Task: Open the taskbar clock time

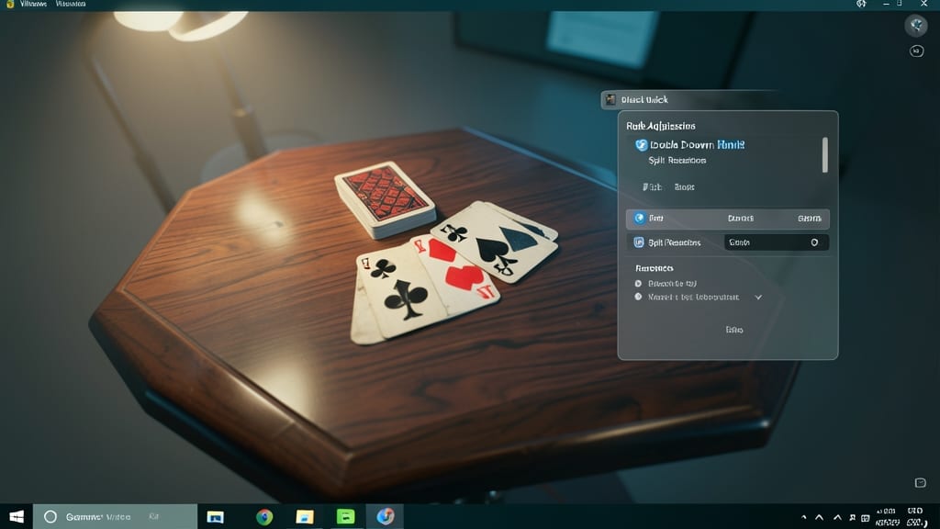Action: point(886,512)
